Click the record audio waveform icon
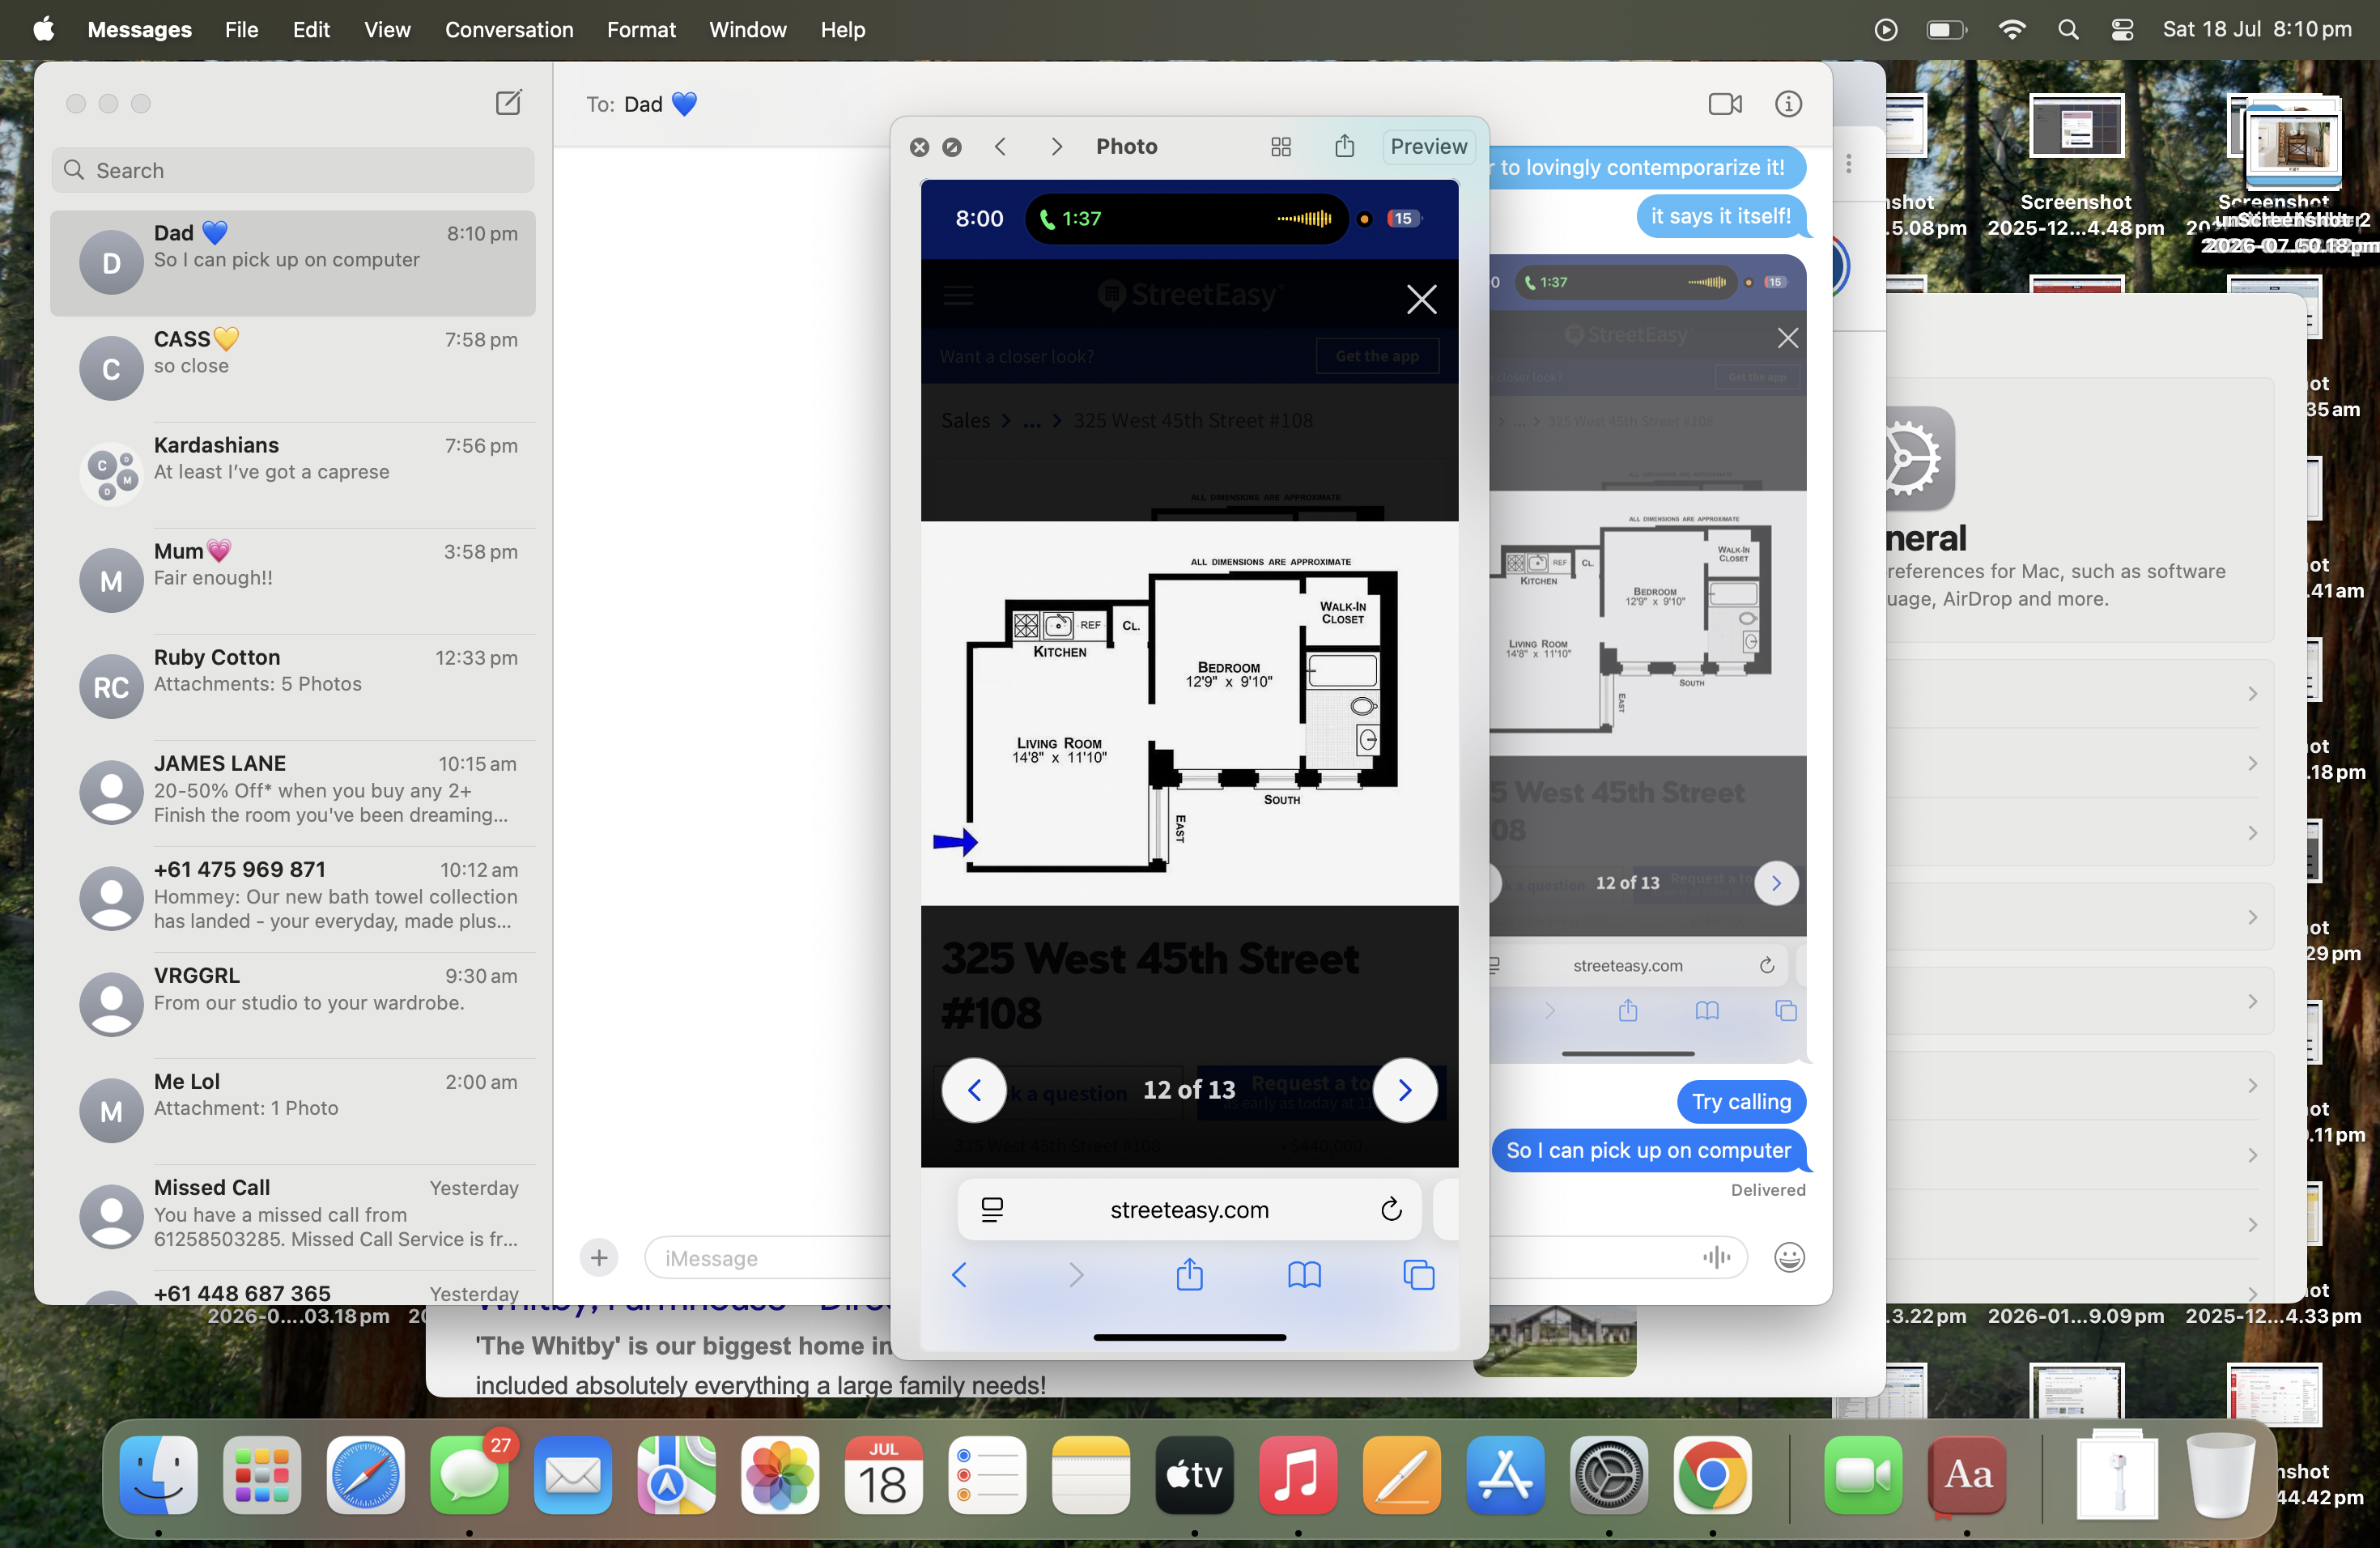This screenshot has height=1548, width=2380. 1716,1257
